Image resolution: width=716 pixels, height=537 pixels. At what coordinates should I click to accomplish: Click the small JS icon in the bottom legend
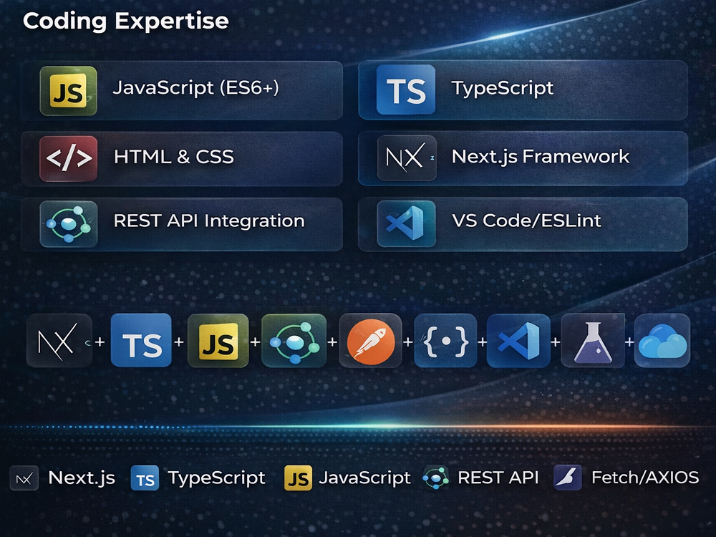click(298, 478)
